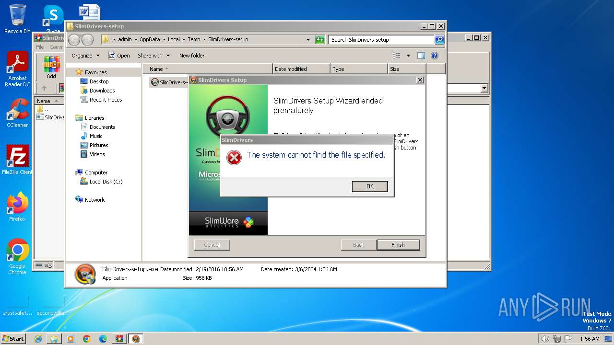
Task: Click Add button in WinRAR toolbar
Action: 51,68
